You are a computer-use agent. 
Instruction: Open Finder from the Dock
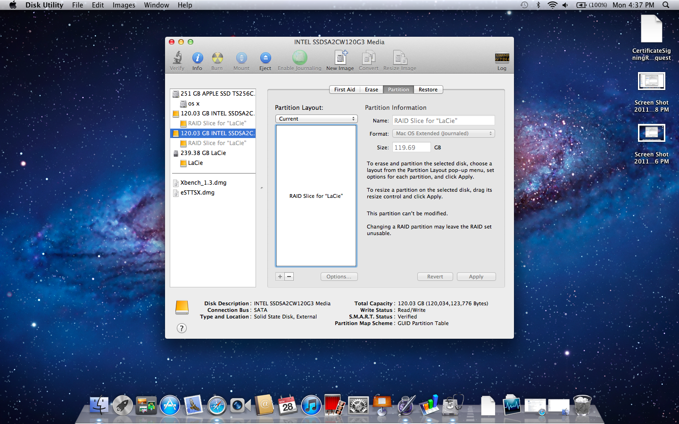click(x=99, y=405)
